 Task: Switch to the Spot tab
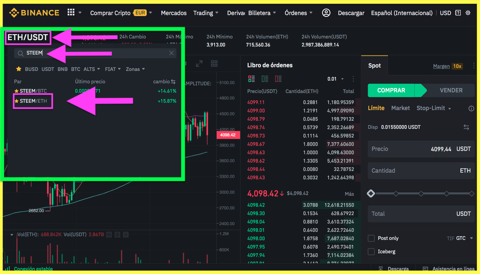[x=374, y=66]
